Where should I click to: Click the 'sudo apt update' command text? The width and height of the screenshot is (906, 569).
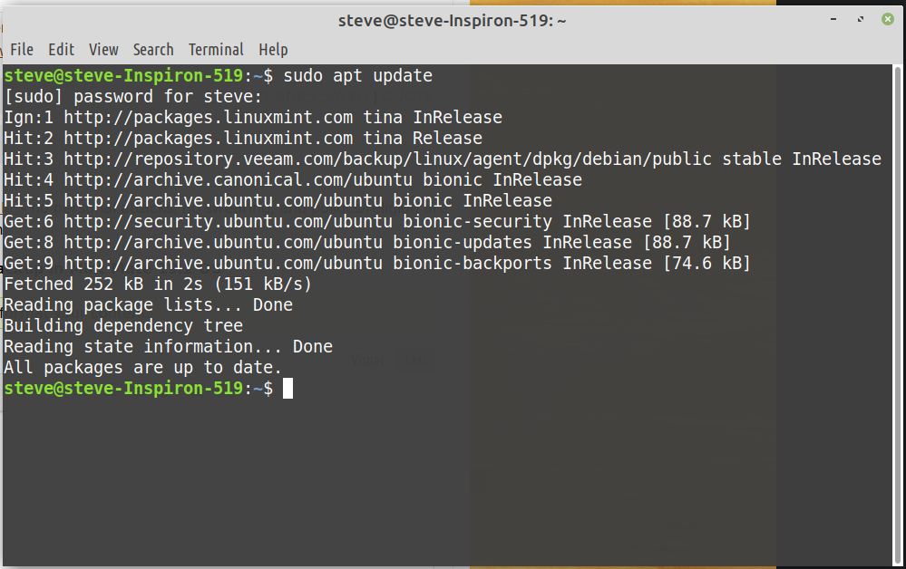point(357,75)
